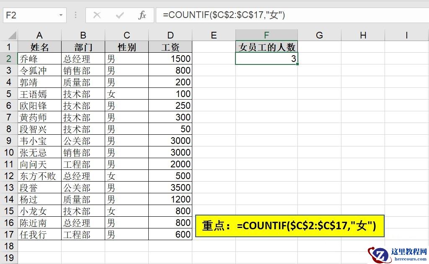
Task: Select result cell F2 showing 3
Action: tap(266, 59)
